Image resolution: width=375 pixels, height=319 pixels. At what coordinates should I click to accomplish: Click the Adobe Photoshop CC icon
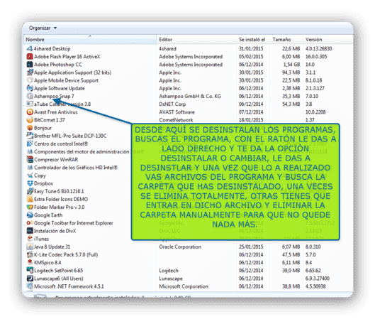tap(30, 65)
